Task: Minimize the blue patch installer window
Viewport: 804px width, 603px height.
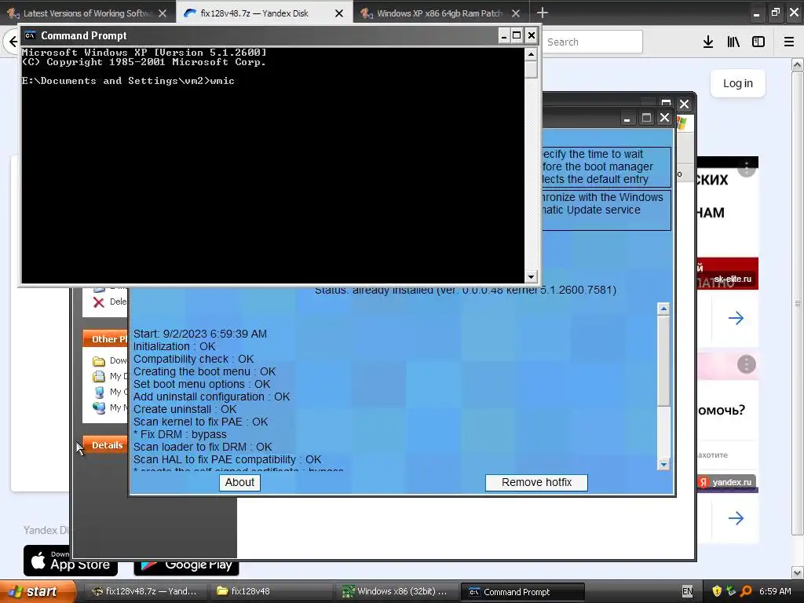Action: (627, 118)
